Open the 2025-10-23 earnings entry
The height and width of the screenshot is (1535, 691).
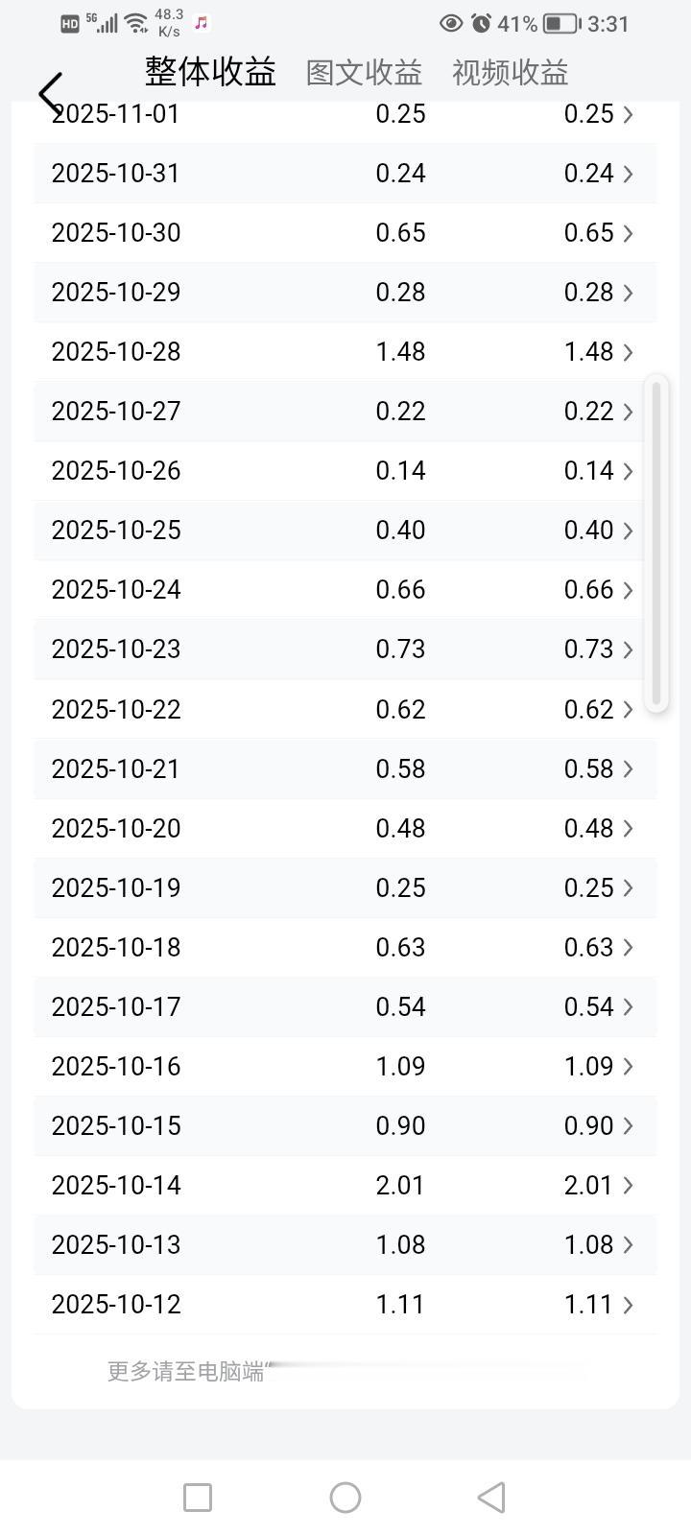point(345,649)
